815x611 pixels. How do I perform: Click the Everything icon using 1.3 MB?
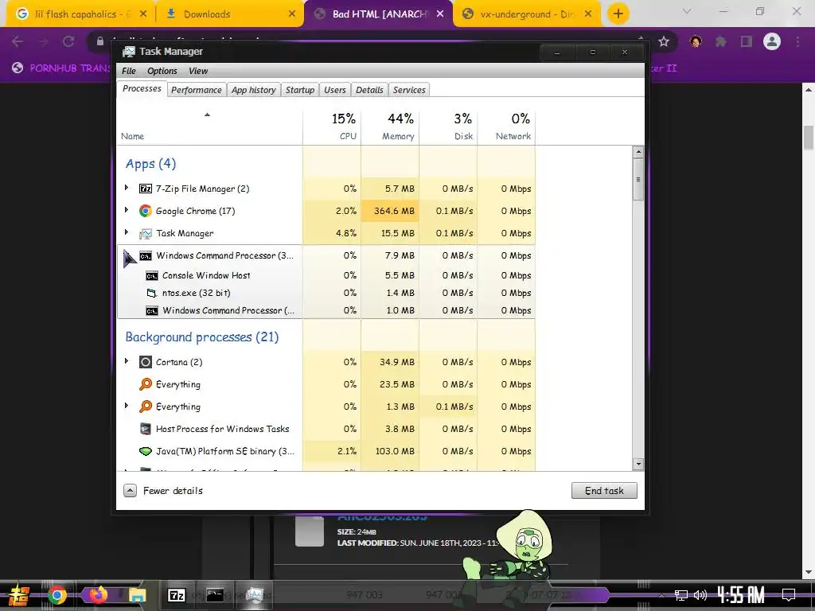(x=146, y=407)
